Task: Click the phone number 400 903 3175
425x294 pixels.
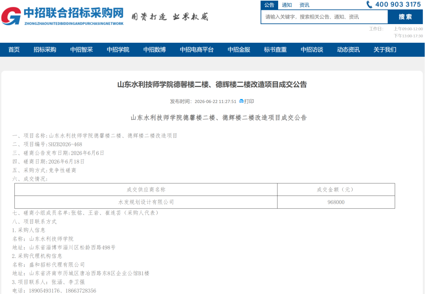Action: click(x=398, y=4)
